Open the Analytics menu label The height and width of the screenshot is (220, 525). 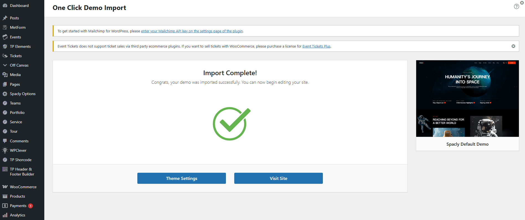pos(17,215)
